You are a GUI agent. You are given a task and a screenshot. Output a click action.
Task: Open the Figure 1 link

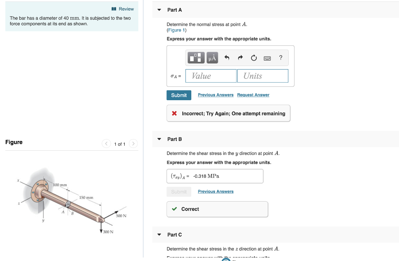(177, 30)
